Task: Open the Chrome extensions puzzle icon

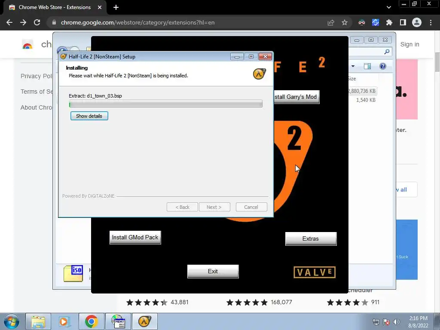Action: coord(389,22)
